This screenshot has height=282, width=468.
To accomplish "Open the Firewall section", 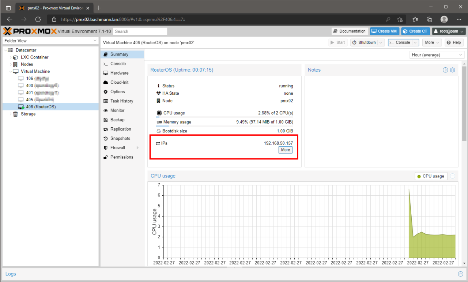I will (x=122, y=148).
